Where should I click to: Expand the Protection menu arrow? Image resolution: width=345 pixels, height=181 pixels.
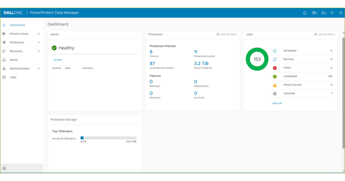39,43
